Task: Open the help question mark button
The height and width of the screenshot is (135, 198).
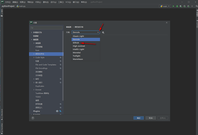Action: click(33, 118)
